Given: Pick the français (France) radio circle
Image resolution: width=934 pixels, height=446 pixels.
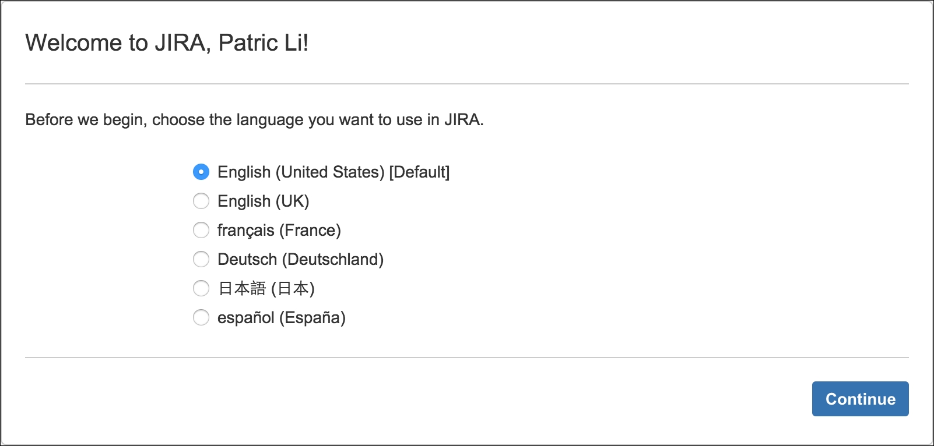Looking at the screenshot, I should [201, 230].
